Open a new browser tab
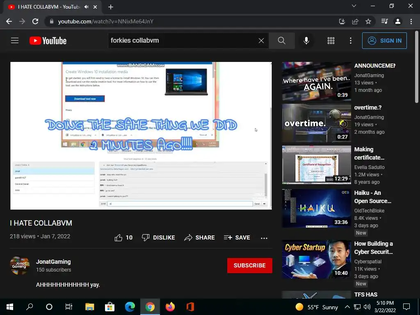The image size is (420, 315). click(x=111, y=7)
